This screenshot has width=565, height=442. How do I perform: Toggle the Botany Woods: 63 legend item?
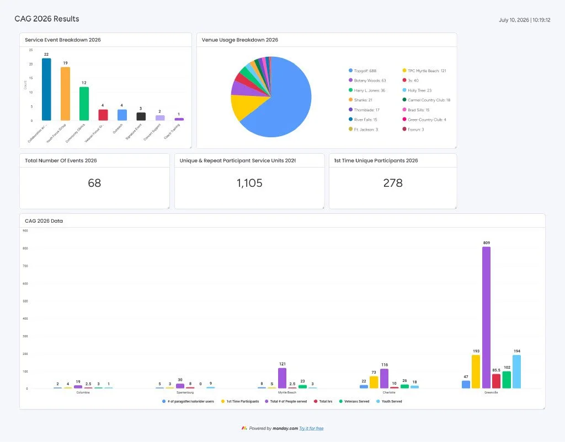coord(367,80)
